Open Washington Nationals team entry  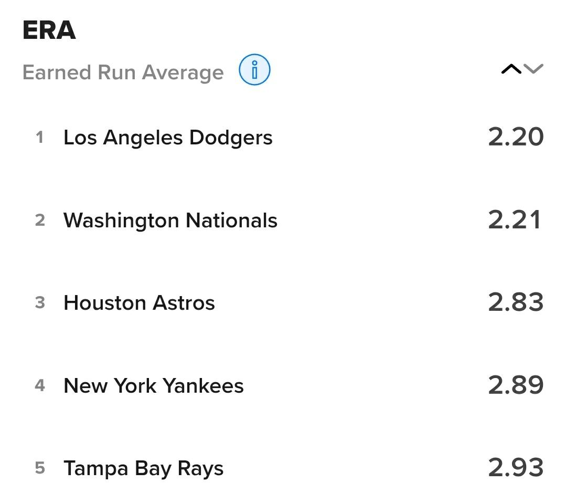tap(170, 220)
